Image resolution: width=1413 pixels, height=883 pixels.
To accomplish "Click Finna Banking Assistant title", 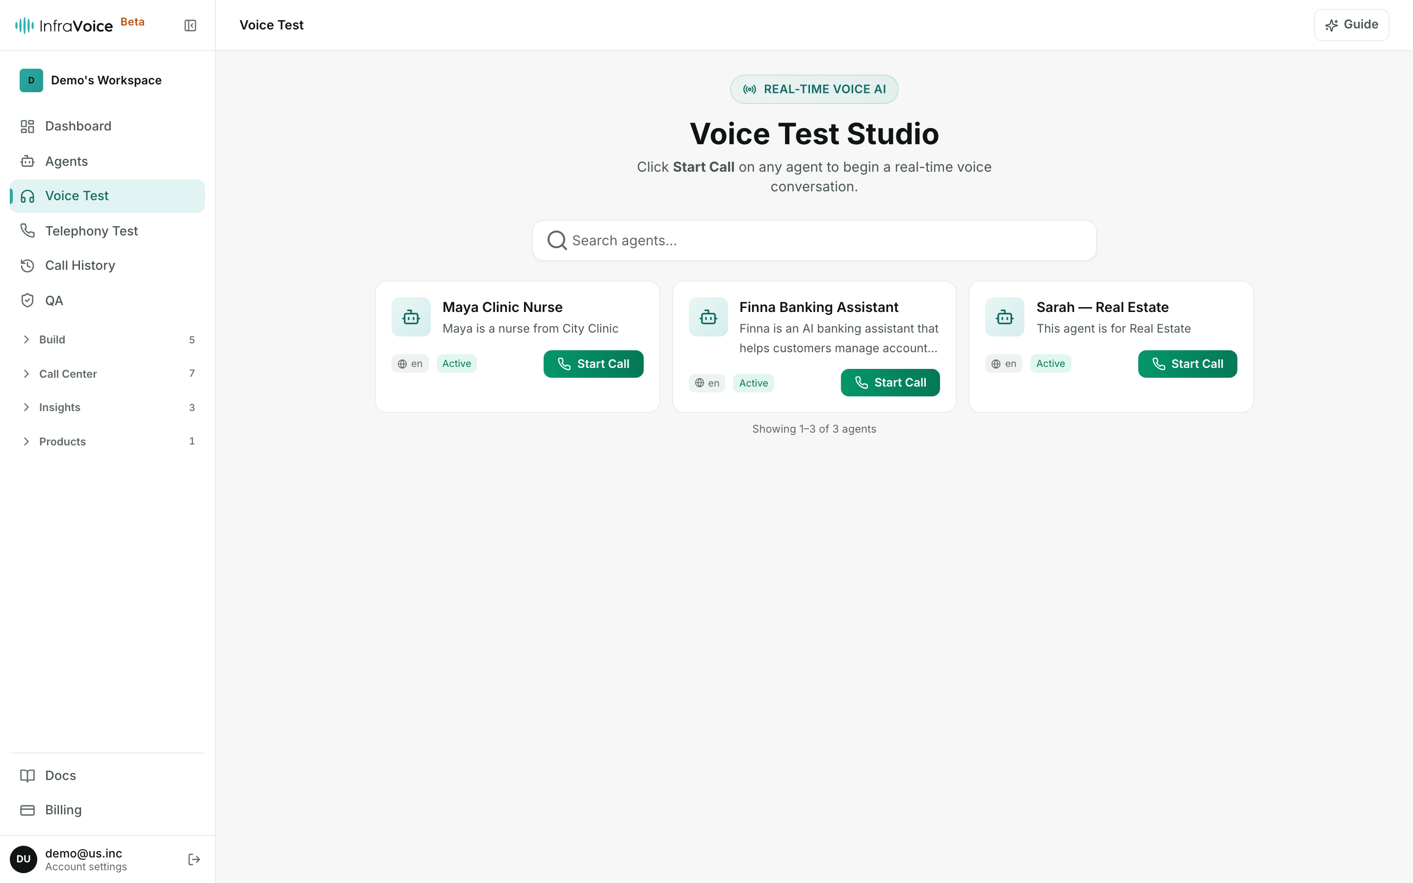I will pyautogui.click(x=818, y=307).
